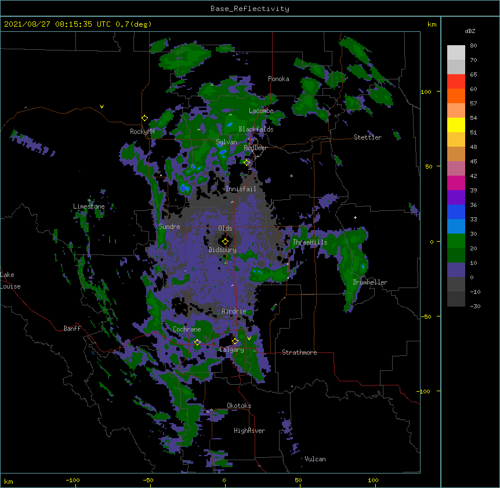
Task: Select the Lacombe label
Action: [x=261, y=111]
